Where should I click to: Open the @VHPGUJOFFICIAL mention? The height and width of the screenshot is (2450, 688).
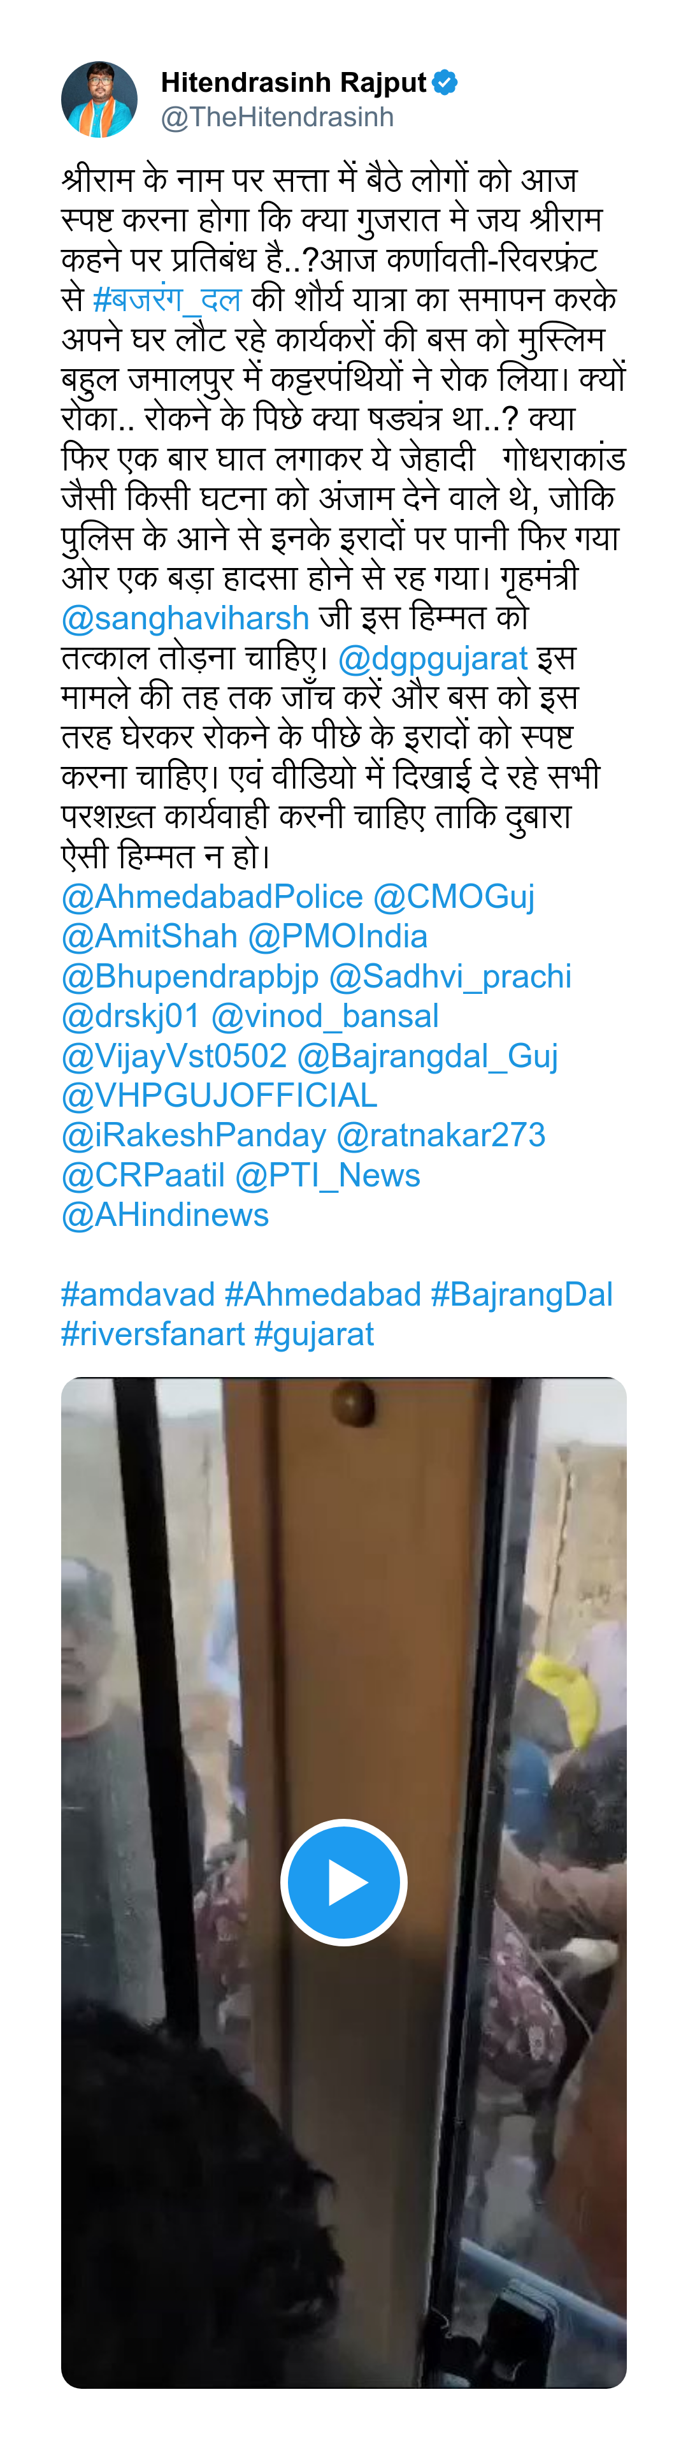[220, 1096]
